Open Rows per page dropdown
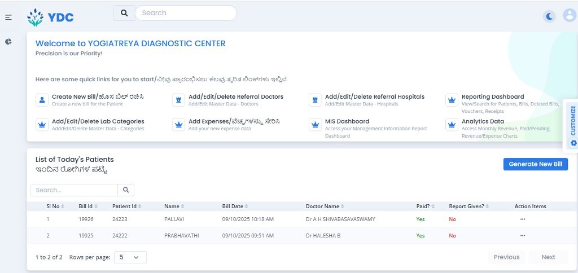Screen dimensions: 578x273 point(130,257)
